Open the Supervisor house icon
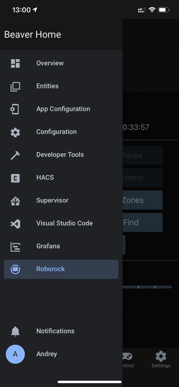The height and width of the screenshot is (387, 179). tap(15, 201)
